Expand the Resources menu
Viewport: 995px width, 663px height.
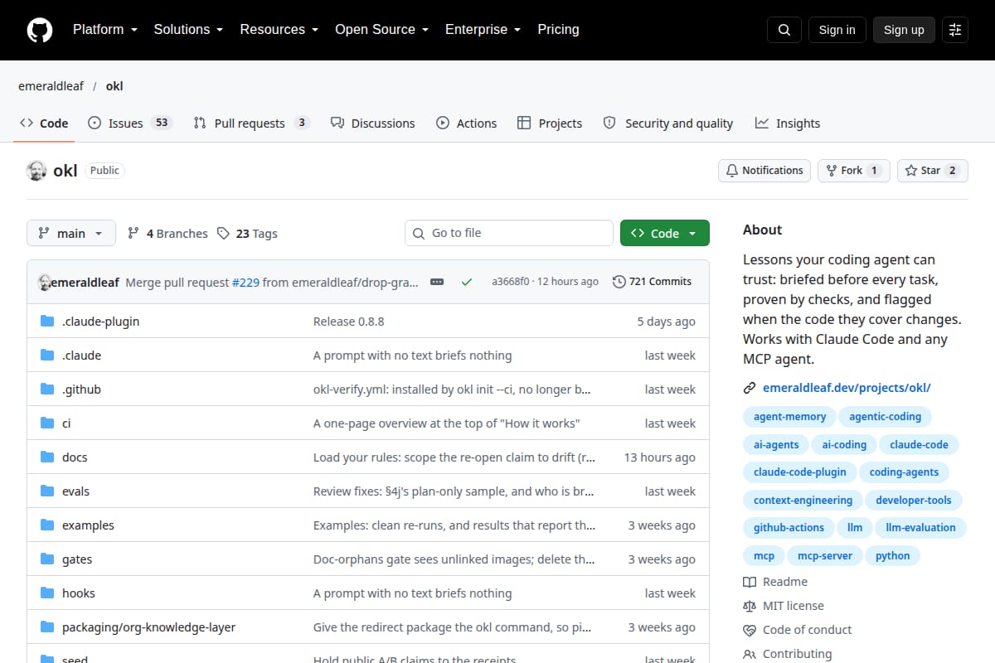click(279, 30)
